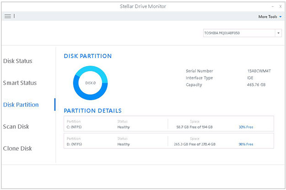Click the Healthy status in D: row

tap(124, 144)
